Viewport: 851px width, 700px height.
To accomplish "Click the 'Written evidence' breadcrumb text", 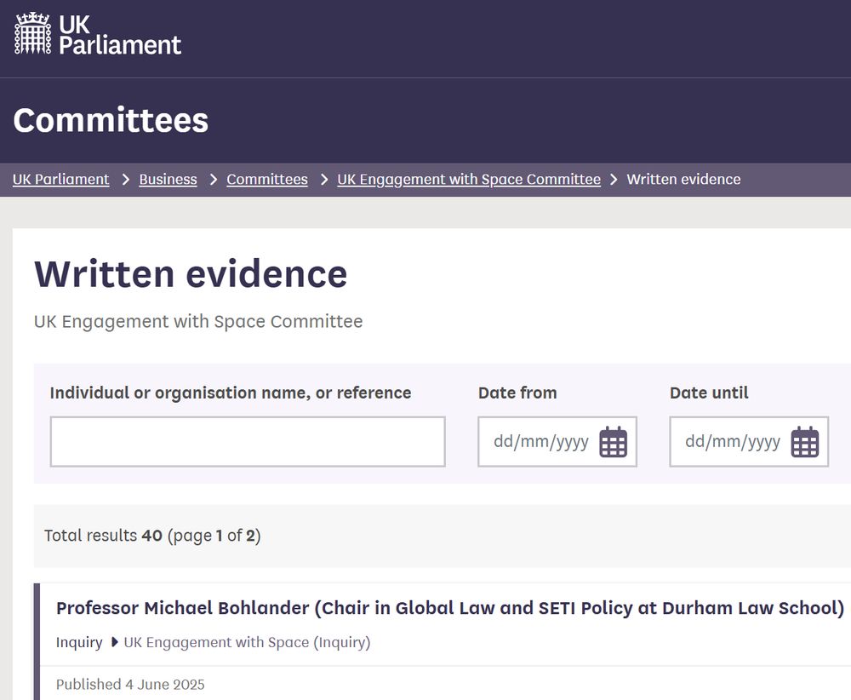I will 683,179.
